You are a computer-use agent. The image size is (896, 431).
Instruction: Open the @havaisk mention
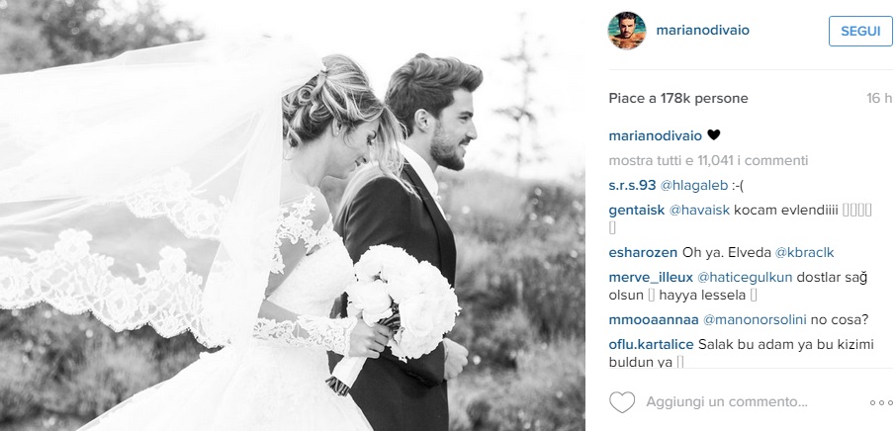point(699,211)
